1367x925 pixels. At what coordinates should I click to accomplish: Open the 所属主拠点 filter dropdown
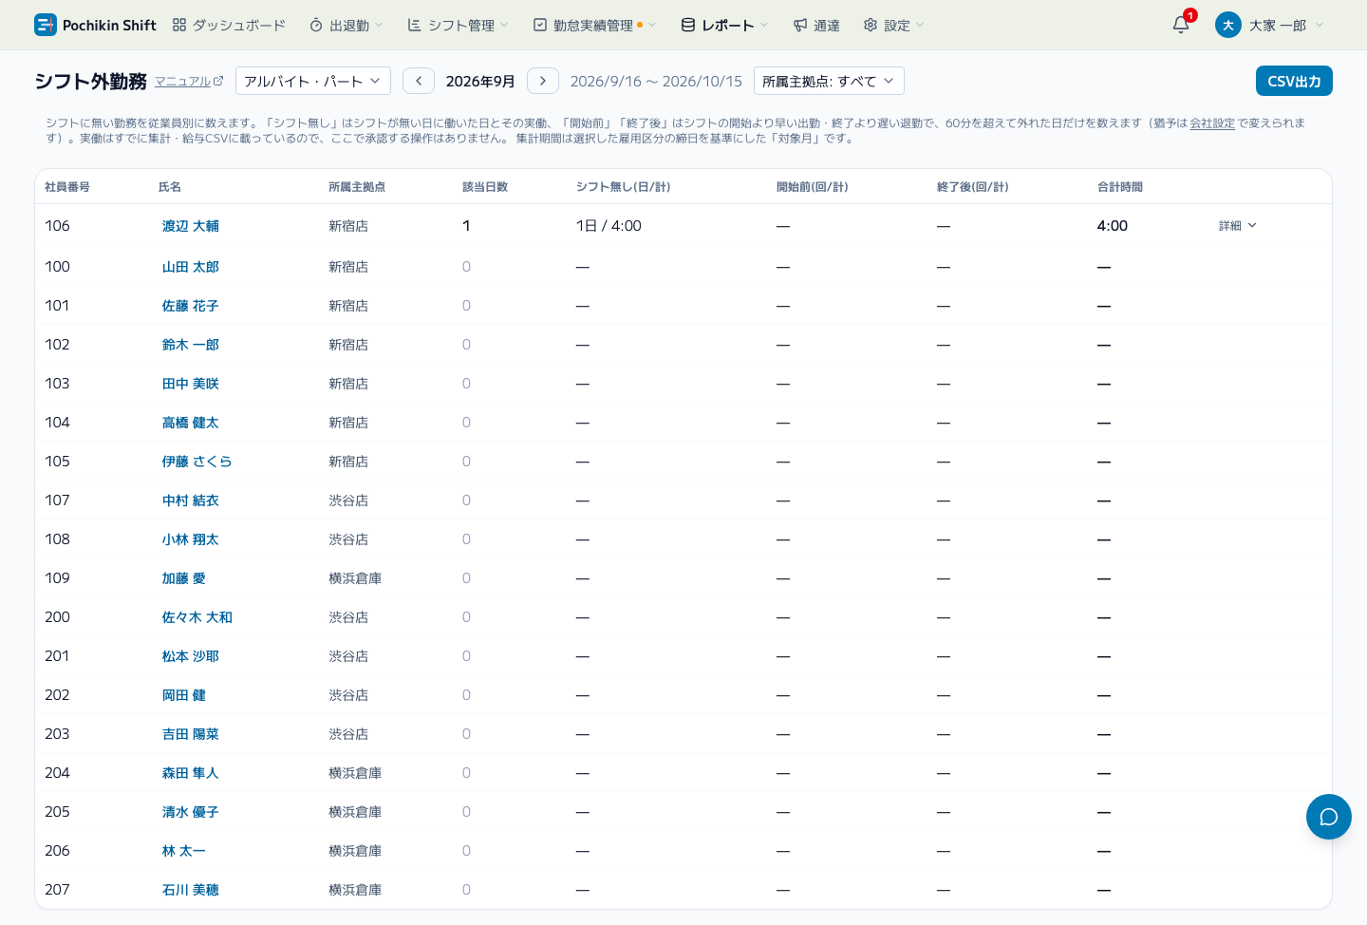pos(829,81)
